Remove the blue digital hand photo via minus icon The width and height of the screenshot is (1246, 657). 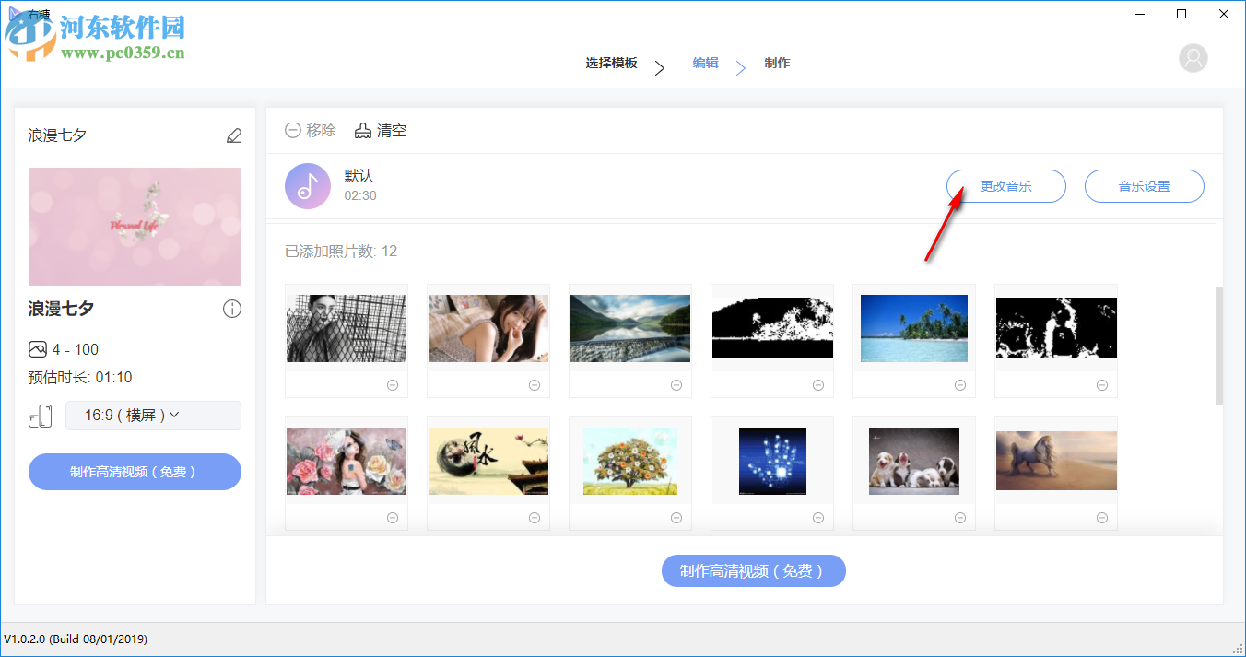coord(818,519)
